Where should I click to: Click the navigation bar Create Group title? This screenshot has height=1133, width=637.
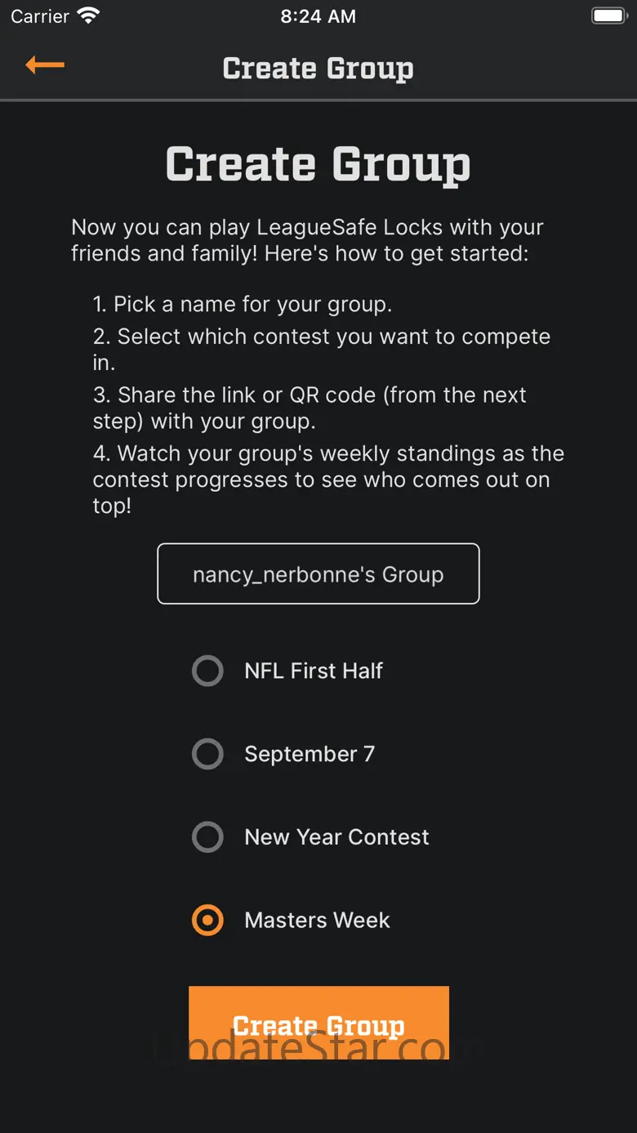[x=318, y=69]
